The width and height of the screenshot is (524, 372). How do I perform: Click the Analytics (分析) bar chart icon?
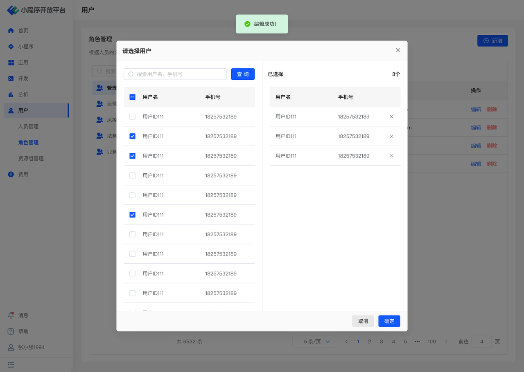(11, 94)
